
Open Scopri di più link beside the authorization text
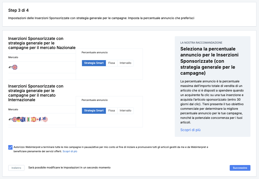point(70,151)
